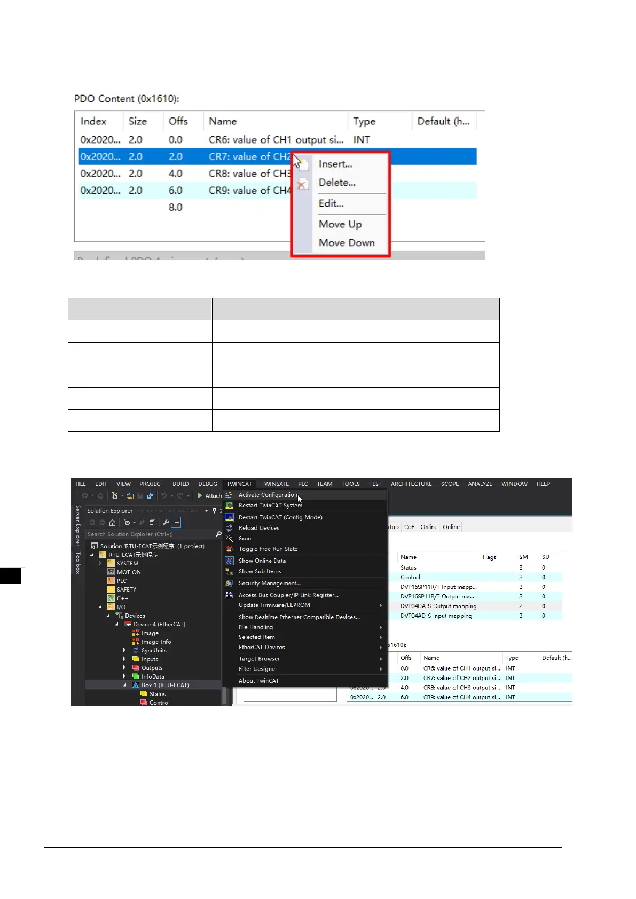Screen dimensions: 636x899
Task: Collapse the Devices tree node
Action: coord(108,616)
